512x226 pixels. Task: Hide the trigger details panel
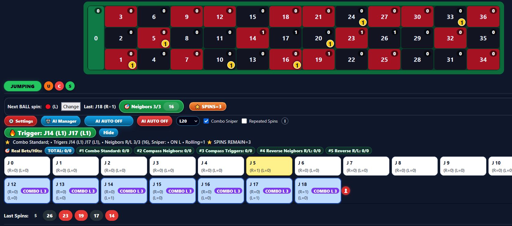[109, 133]
